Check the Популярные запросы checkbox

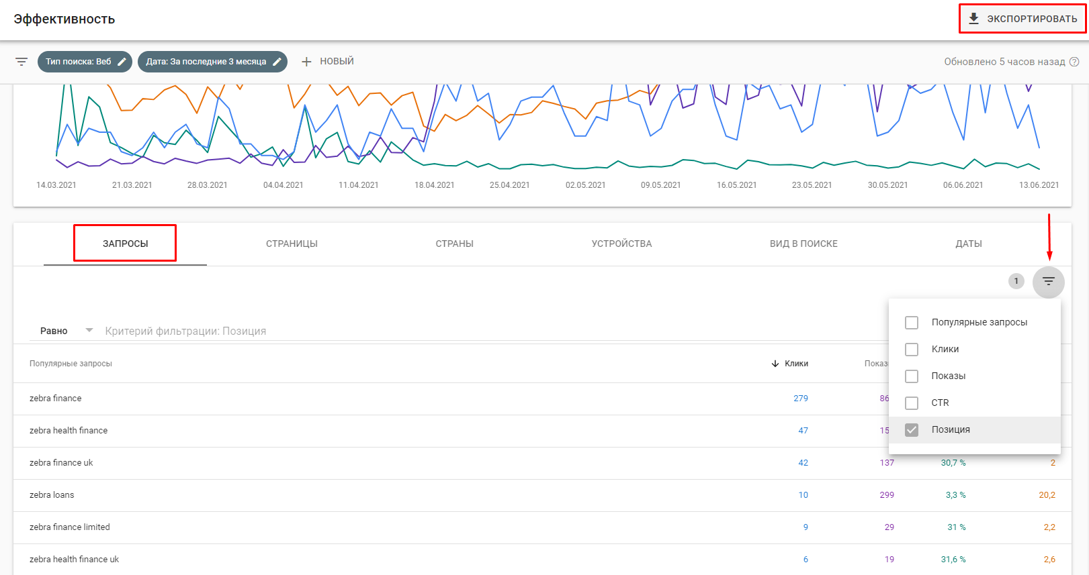click(912, 323)
